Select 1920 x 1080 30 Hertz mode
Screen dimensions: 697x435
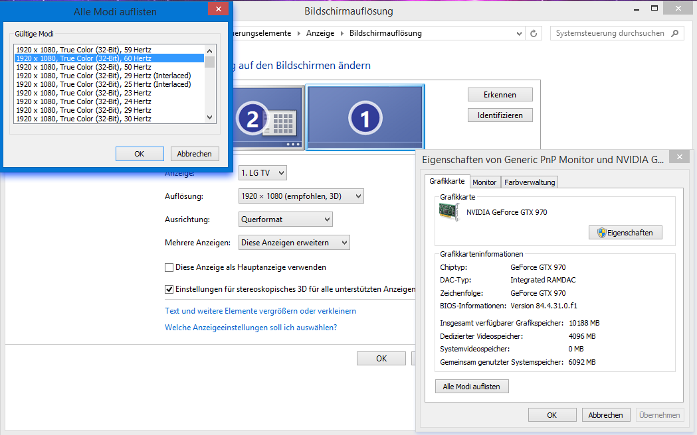[x=109, y=119]
